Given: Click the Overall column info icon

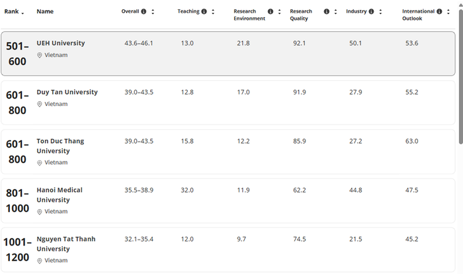Looking at the screenshot, I should 145,12.
